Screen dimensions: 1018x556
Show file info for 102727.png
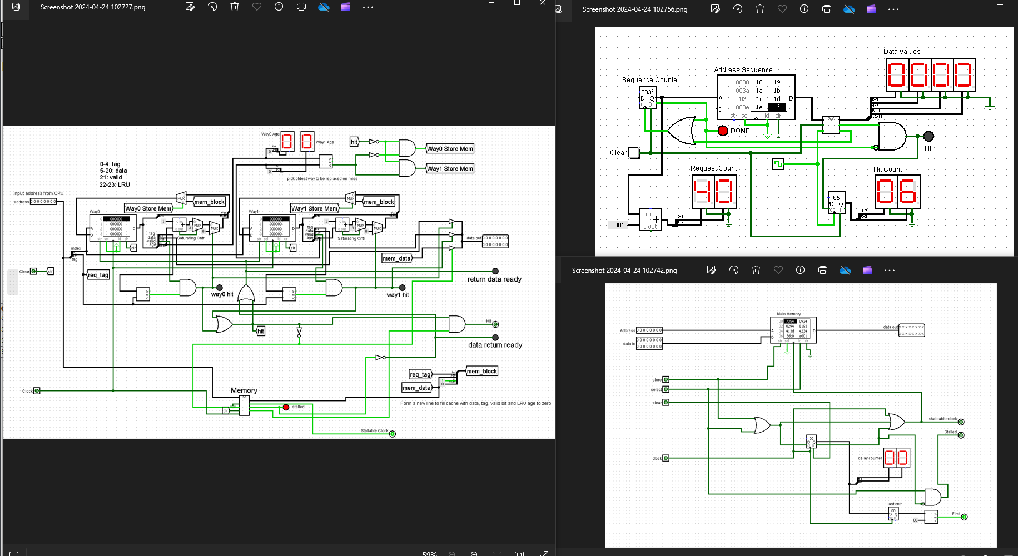coord(279,7)
